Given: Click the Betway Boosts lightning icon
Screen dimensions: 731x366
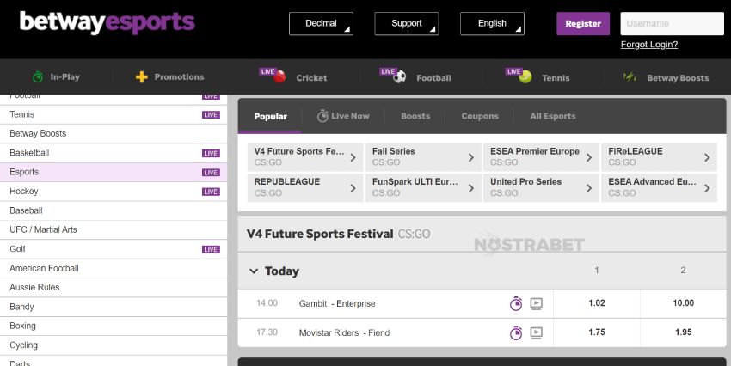Looking at the screenshot, I should click(630, 76).
